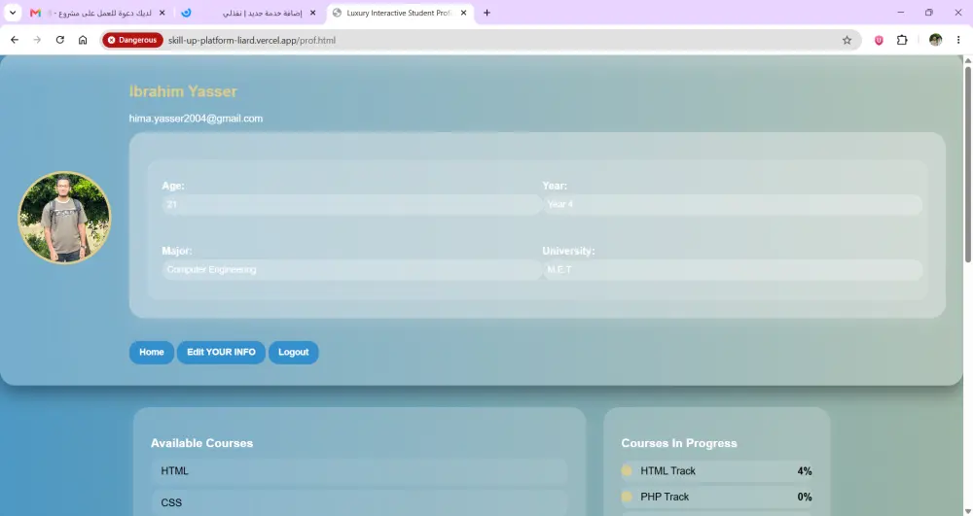Screen dimensions: 973x516
Task: Bookmark this page with star icon
Action: (847, 40)
